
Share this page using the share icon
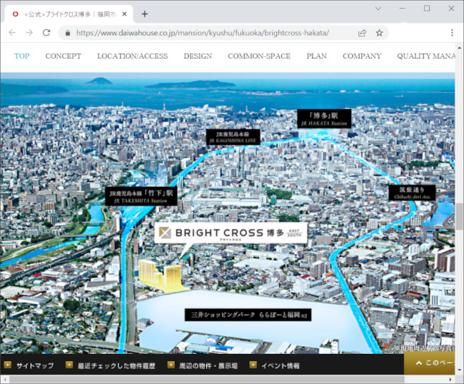pyautogui.click(x=362, y=33)
